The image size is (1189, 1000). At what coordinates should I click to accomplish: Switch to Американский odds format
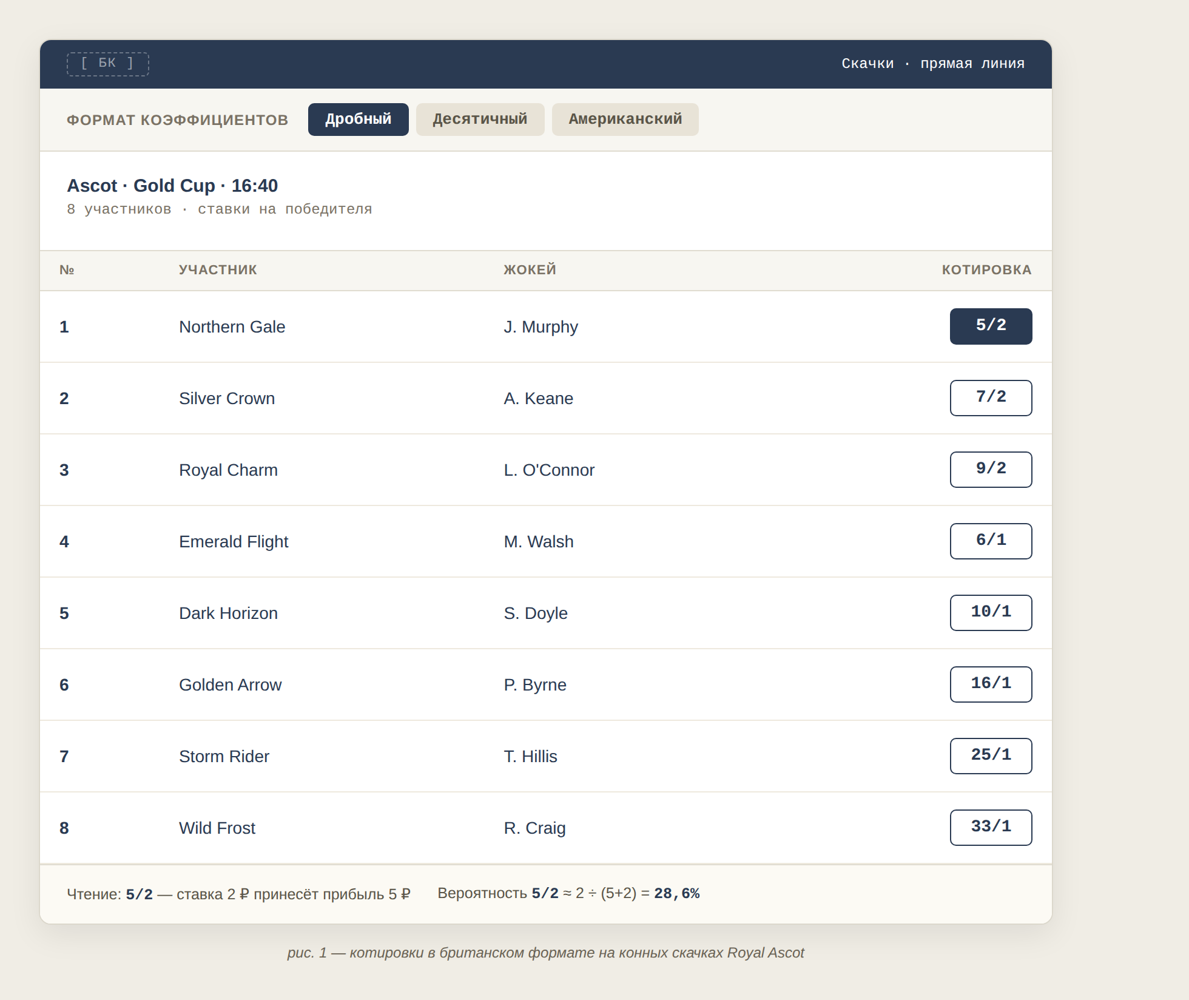625,120
